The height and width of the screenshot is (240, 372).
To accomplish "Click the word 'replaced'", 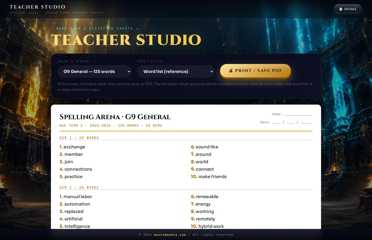I will (74, 212).
